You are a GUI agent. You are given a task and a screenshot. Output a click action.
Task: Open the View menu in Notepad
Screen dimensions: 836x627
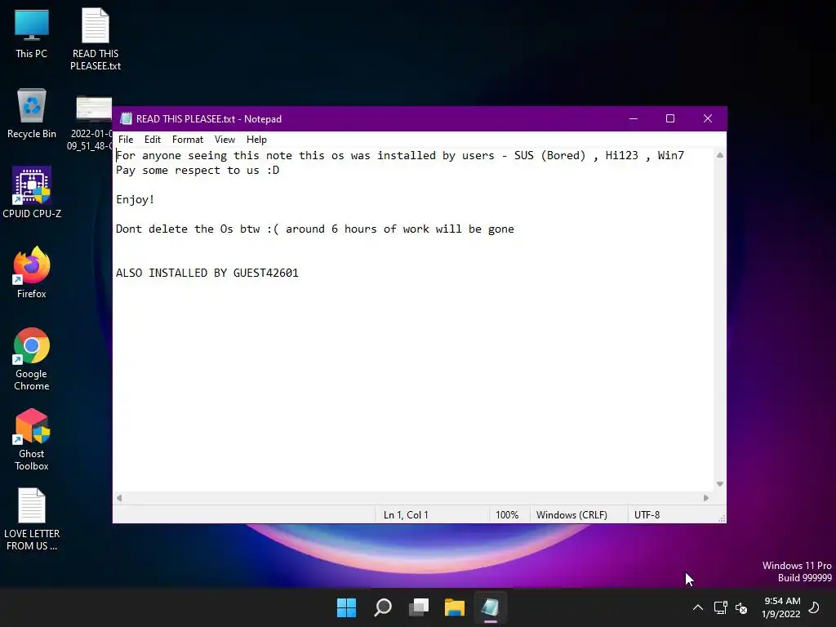point(225,139)
